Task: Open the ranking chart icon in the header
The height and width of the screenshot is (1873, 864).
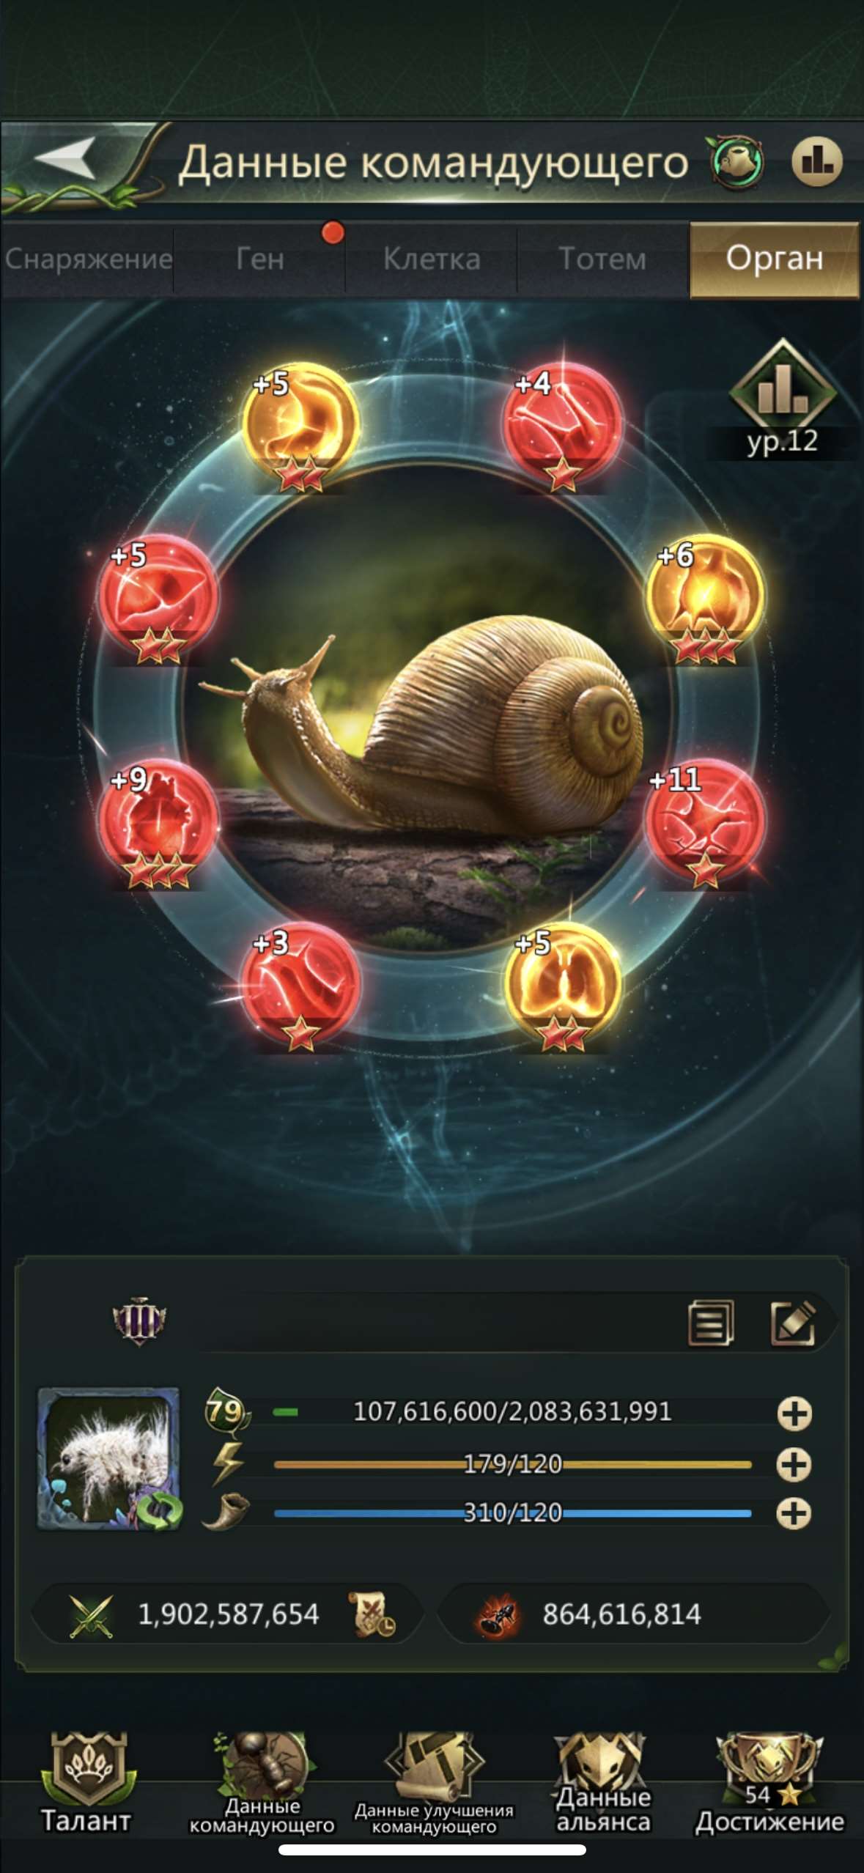Action: pos(816,160)
